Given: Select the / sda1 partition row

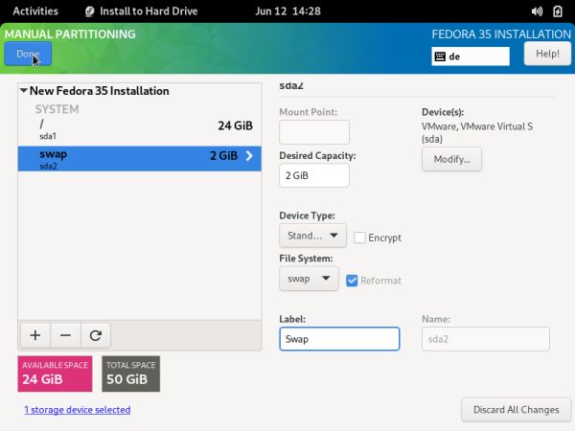Looking at the screenshot, I should pyautogui.click(x=139, y=129).
